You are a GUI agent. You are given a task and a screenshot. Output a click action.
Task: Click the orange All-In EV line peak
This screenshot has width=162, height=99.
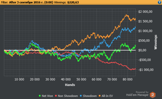click(x=126, y=15)
